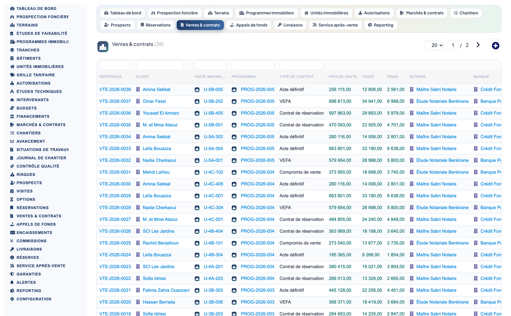Viewport: 511px width, 316px height.
Task: Open Avancement sidebar icon
Action: [12, 141]
